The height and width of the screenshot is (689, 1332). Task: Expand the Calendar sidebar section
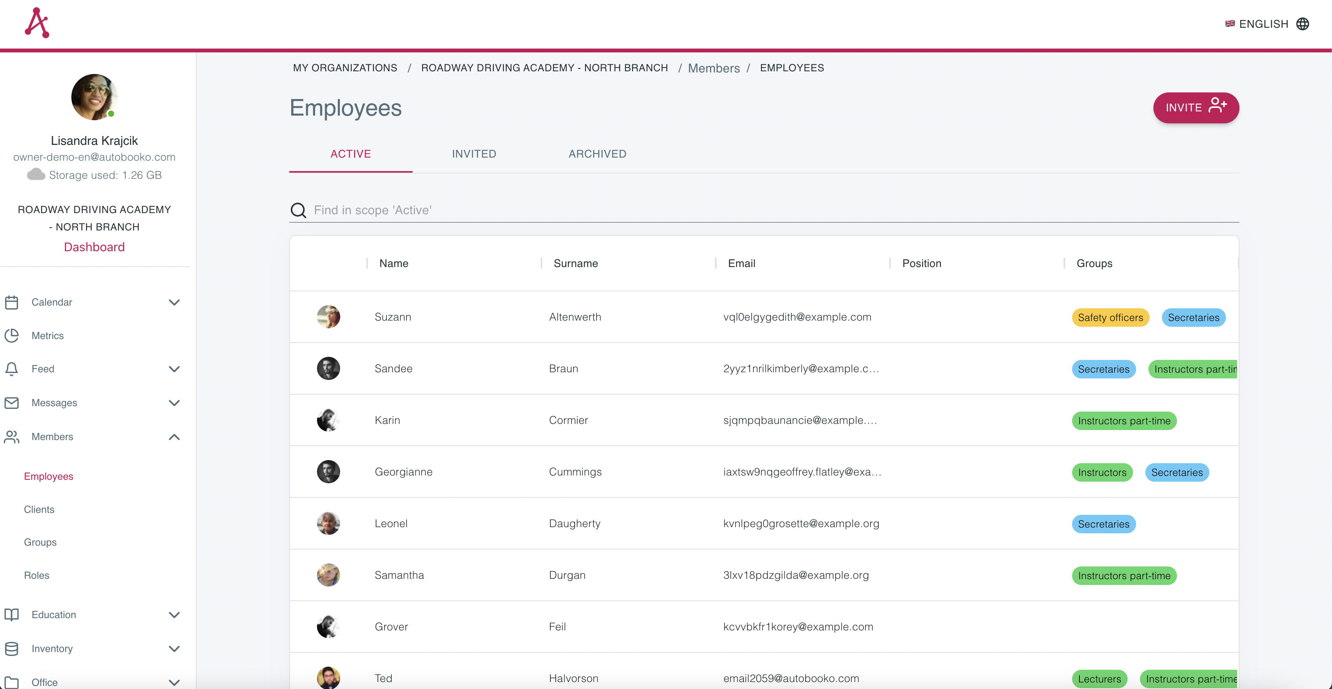click(174, 302)
